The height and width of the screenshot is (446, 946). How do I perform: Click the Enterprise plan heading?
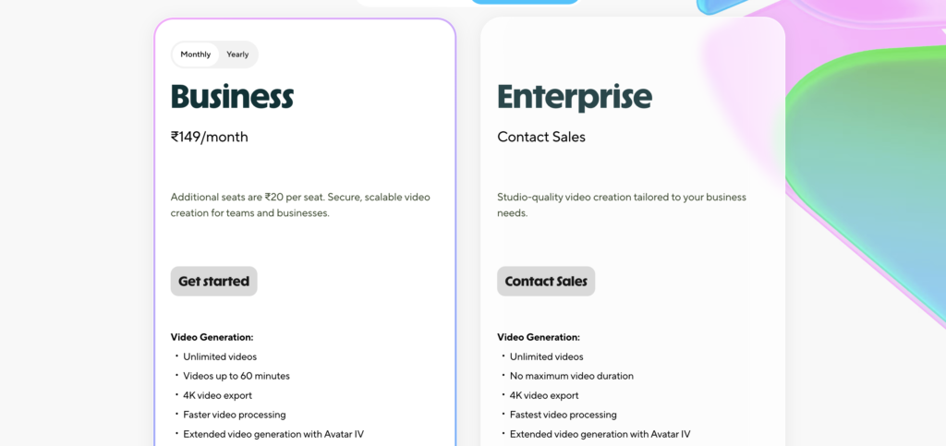click(574, 97)
